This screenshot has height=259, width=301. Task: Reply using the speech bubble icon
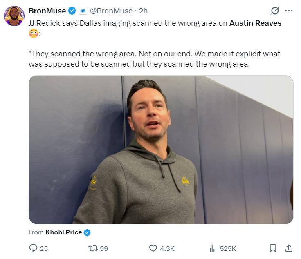[34, 248]
